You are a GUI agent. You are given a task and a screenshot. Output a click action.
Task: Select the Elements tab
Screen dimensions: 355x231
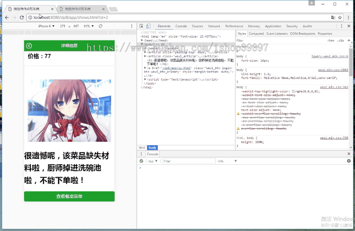pyautogui.click(x=164, y=26)
